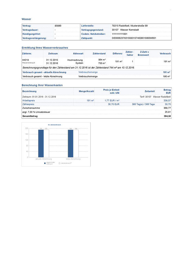181x257 pixels.
Task: Click 'Berechnung Ihrer Wasserkosten' heading
Action: click(42, 85)
